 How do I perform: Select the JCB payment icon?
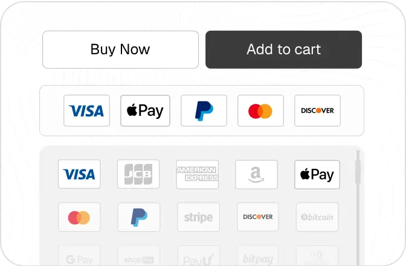pos(138,174)
